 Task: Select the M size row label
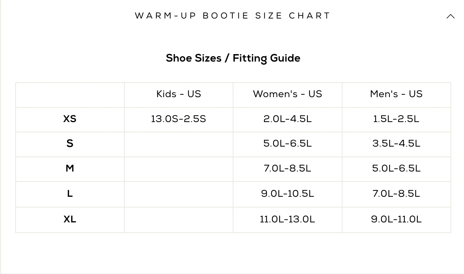pos(70,168)
